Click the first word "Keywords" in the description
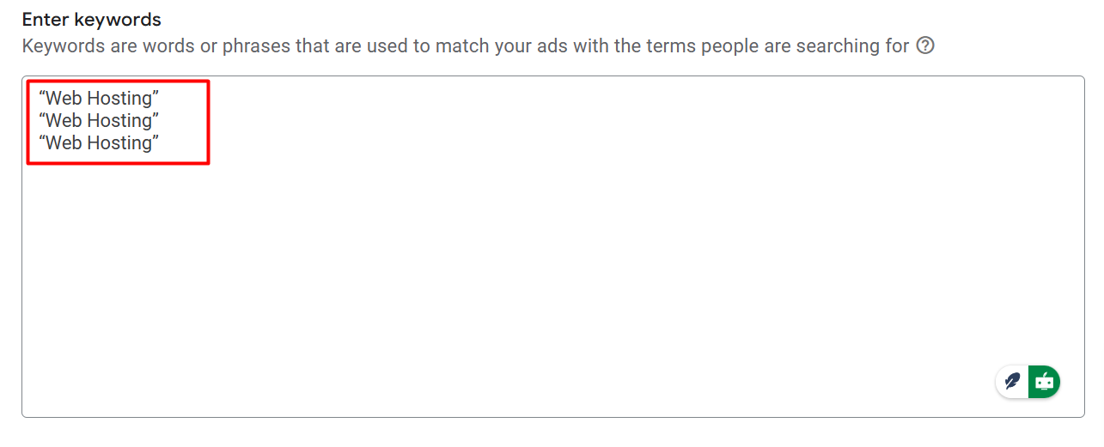The image size is (1104, 447). point(63,45)
